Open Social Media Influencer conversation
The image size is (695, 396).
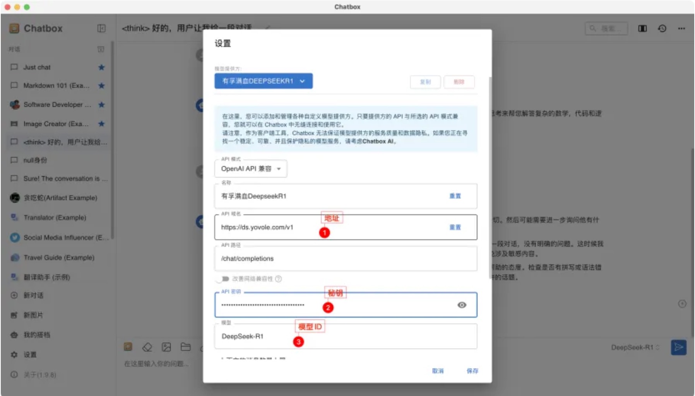tap(58, 237)
